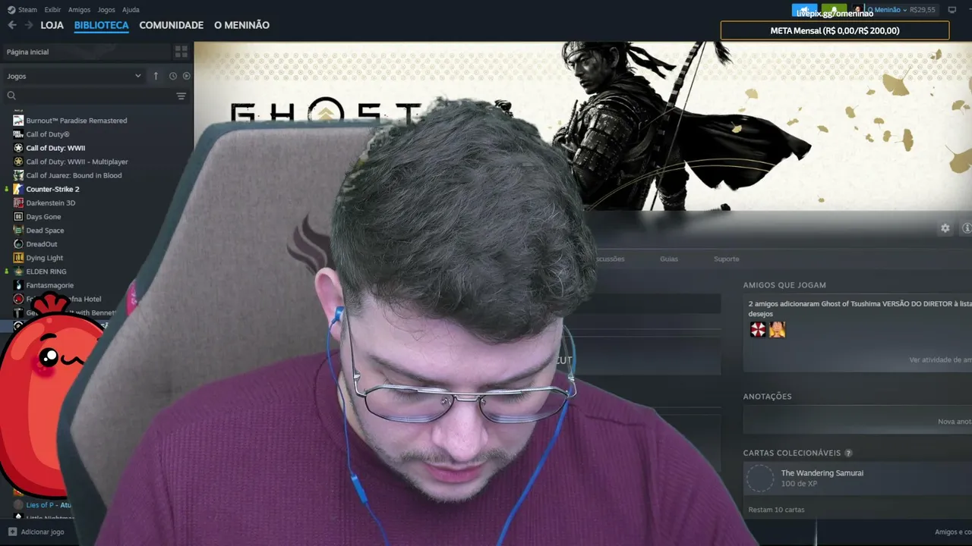Sort games list with the up arrow

pyautogui.click(x=156, y=76)
